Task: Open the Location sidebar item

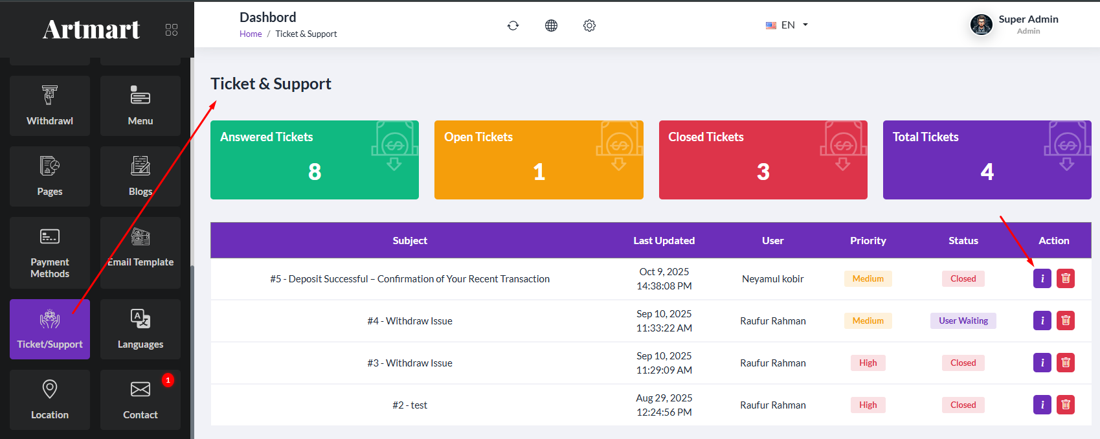Action: [50, 399]
